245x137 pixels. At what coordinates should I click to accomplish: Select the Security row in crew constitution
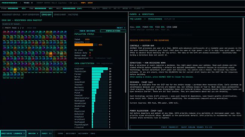point(93,90)
